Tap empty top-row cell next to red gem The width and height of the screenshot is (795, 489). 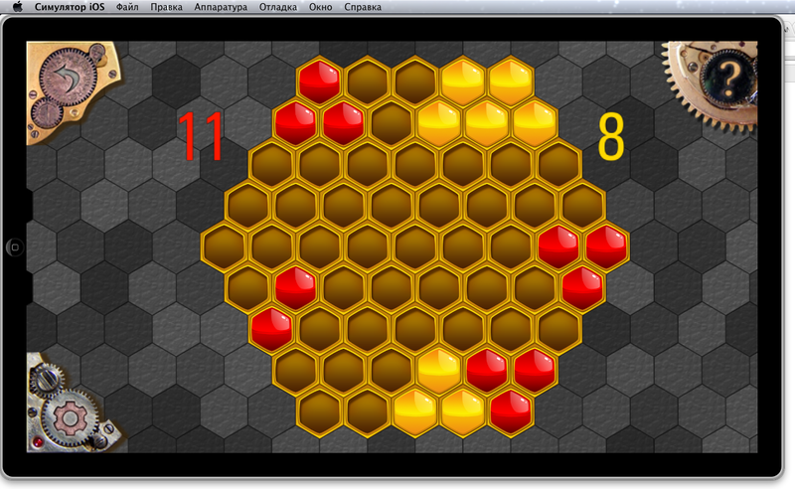pos(367,82)
